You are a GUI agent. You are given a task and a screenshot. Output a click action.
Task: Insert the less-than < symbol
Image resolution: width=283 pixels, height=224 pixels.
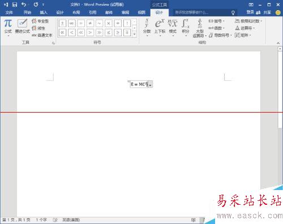pyautogui.click(x=72, y=32)
